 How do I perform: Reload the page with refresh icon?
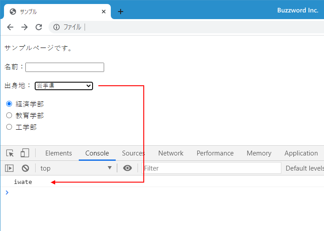click(x=39, y=27)
